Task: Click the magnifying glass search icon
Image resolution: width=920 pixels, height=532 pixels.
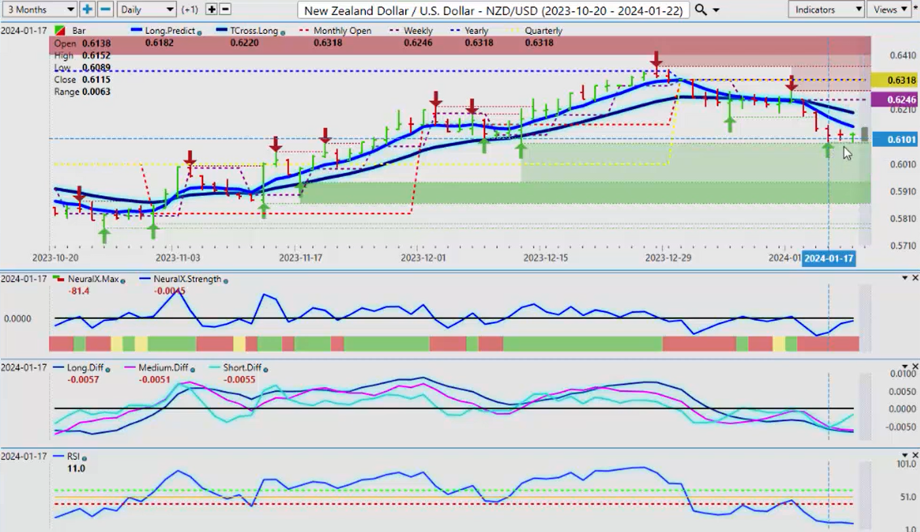Action: click(x=700, y=10)
